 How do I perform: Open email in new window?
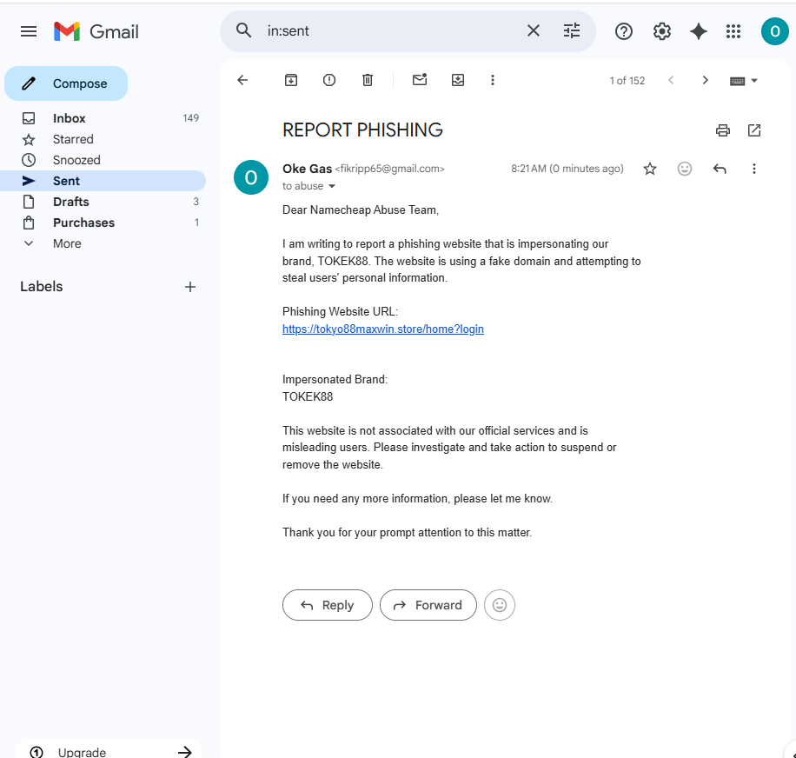tap(754, 130)
